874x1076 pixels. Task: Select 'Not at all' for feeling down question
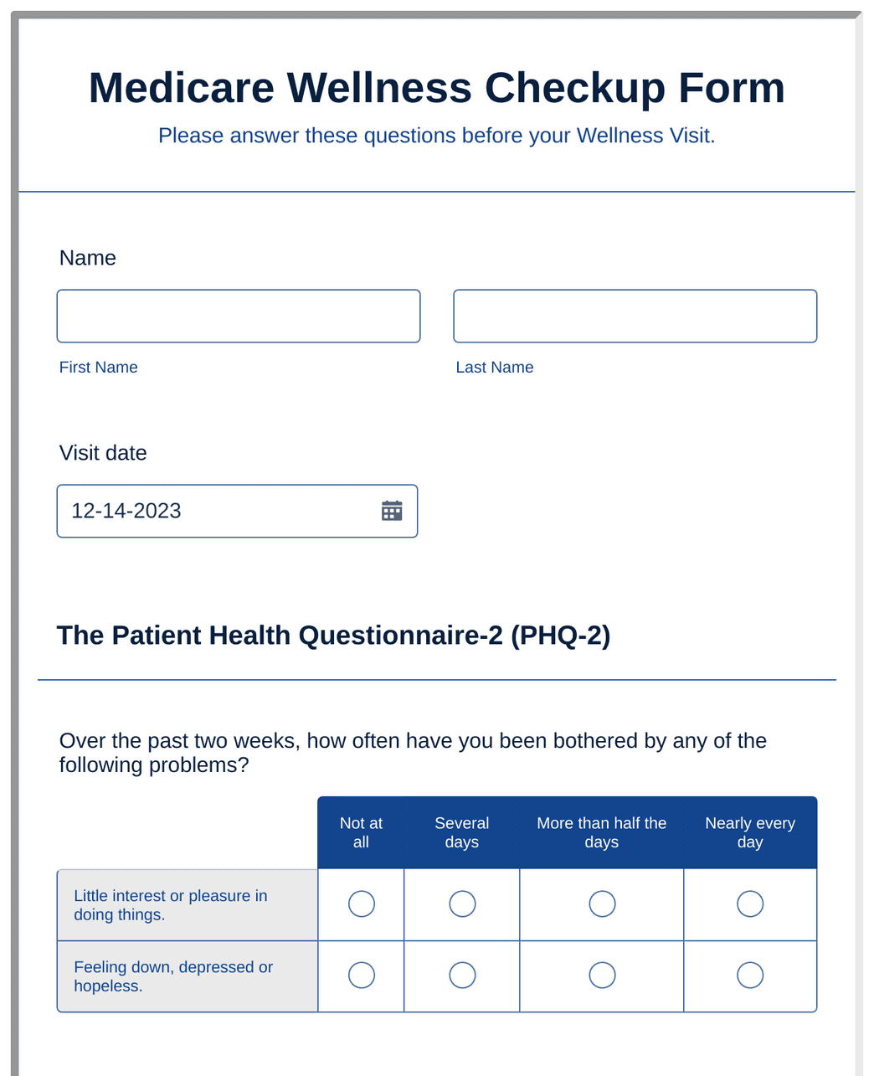tap(360, 975)
